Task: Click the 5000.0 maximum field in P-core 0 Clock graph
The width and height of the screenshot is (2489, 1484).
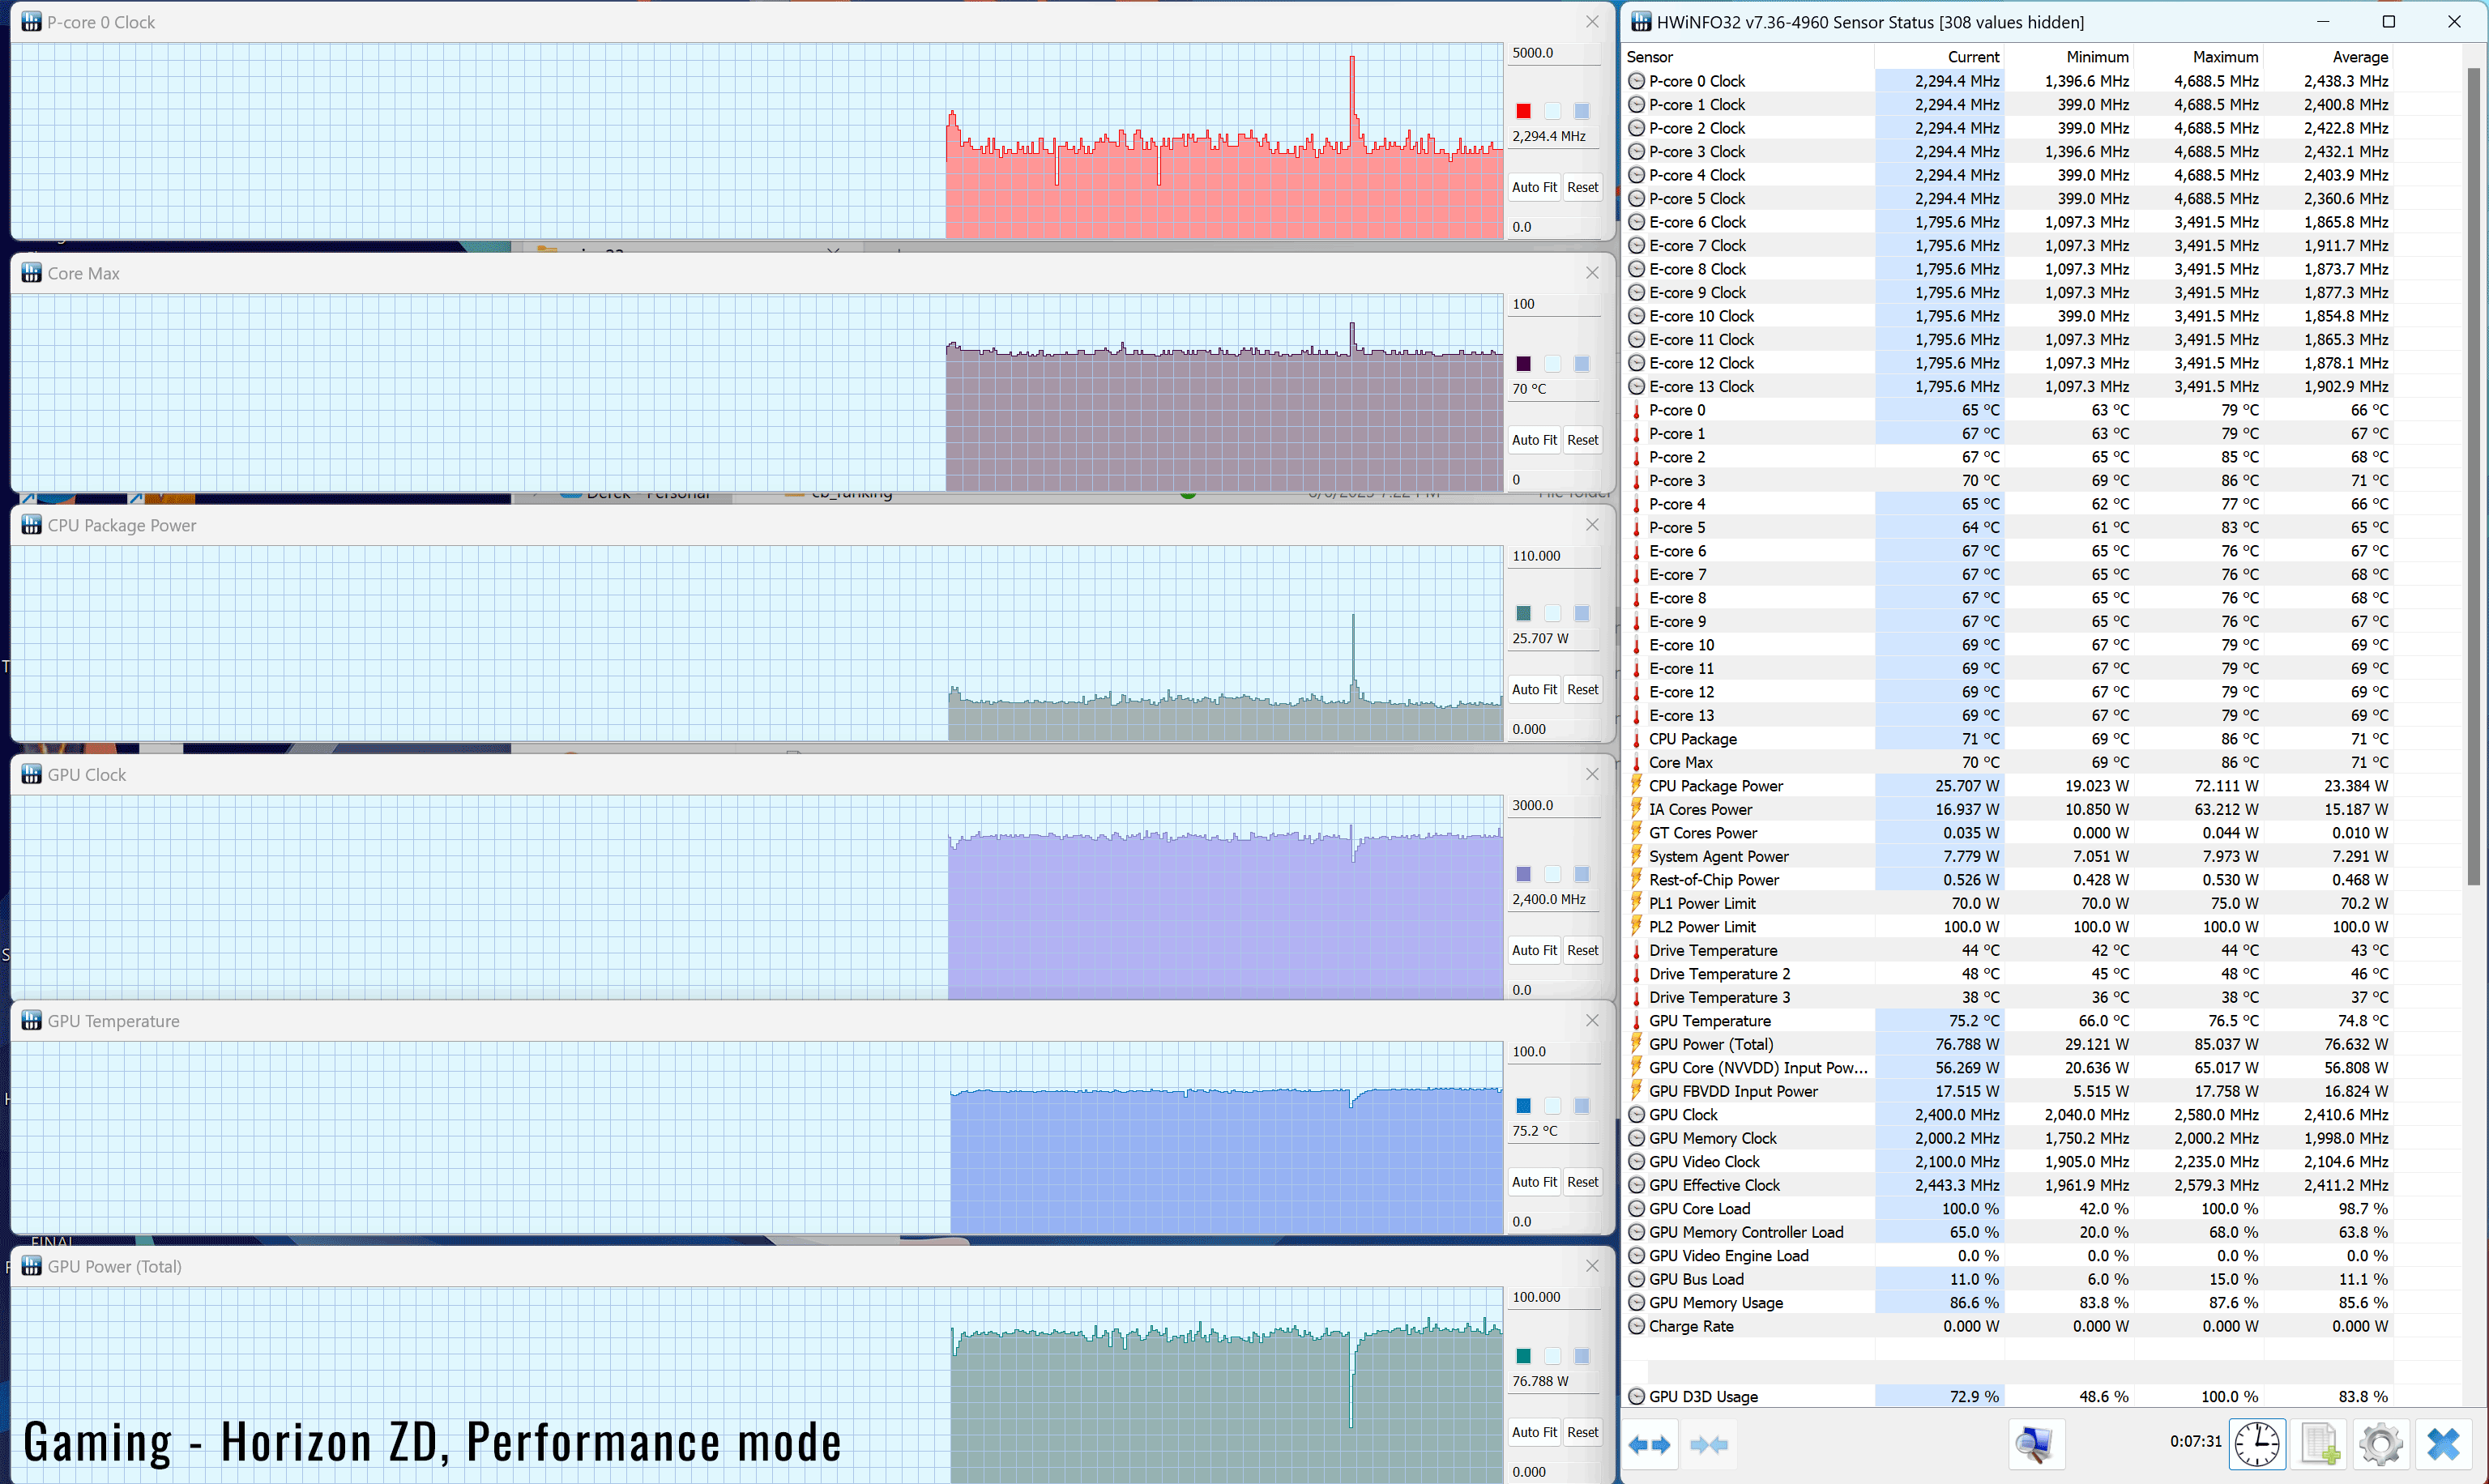Action: [x=1555, y=53]
